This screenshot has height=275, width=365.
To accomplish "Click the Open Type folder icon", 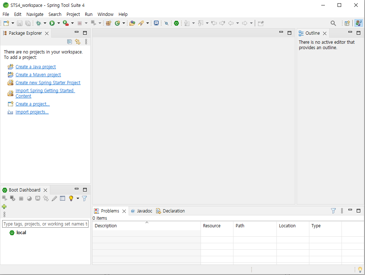I will click(x=132, y=23).
